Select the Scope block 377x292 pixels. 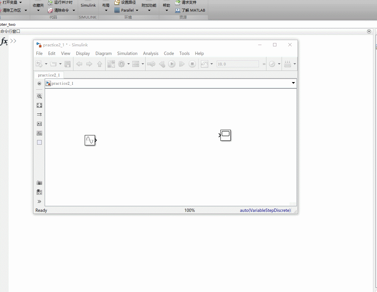point(225,135)
